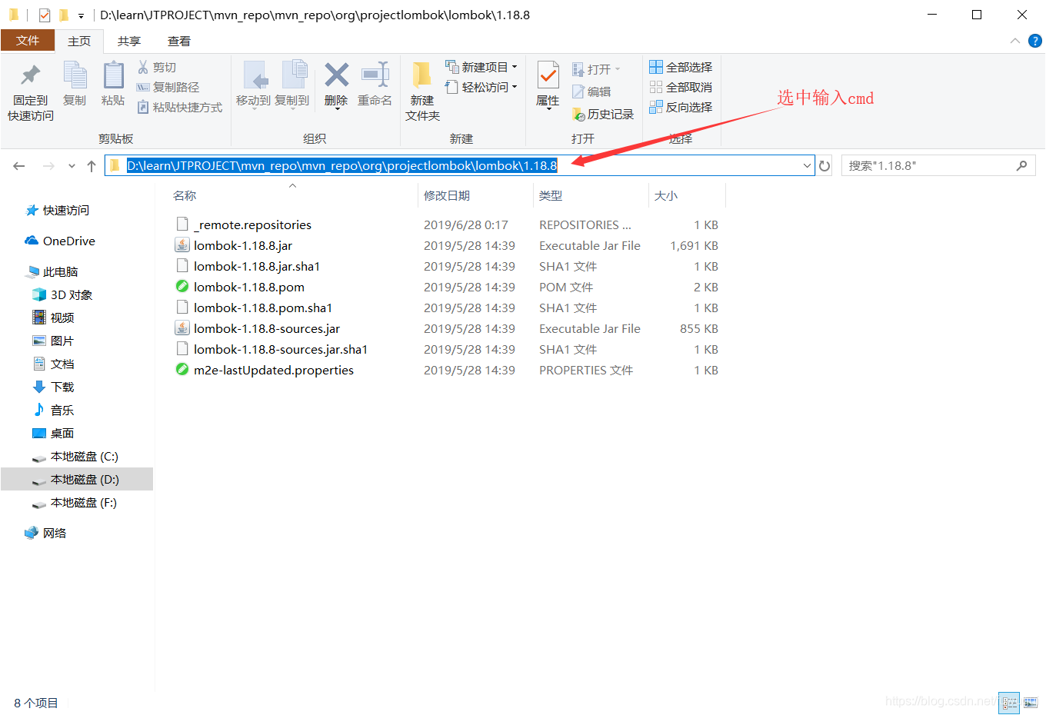Image resolution: width=1046 pixels, height=715 pixels.
Task: Click Paste shortcut option
Action: [x=180, y=108]
